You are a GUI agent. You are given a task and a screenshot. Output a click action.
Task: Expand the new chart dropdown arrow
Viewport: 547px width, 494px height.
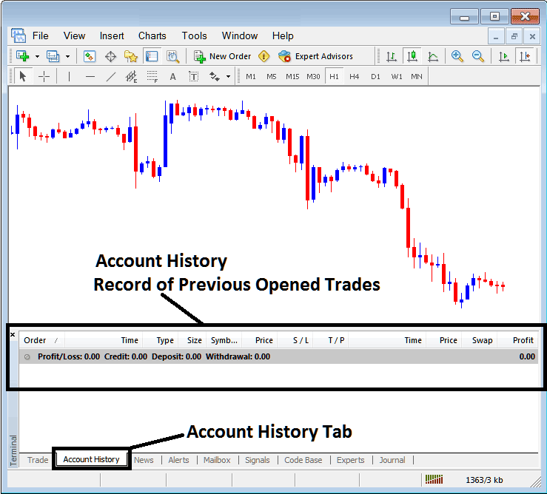click(37, 56)
